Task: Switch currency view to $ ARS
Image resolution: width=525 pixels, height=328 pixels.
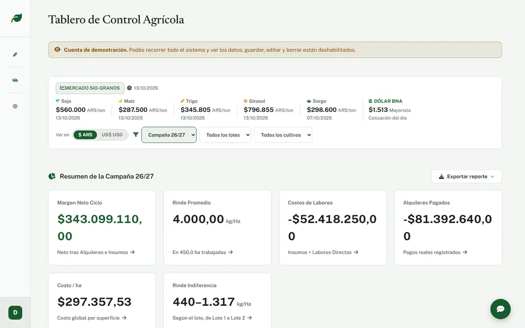Action: click(85, 134)
